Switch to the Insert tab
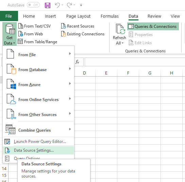Viewport: 185px width, 182px height. (50, 16)
